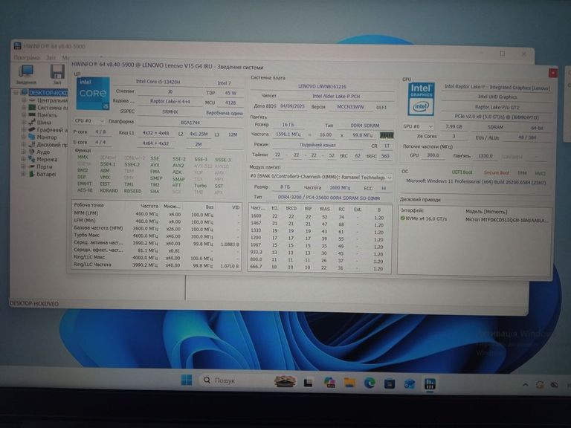
Task: Click the Intel Alder Lake-P PCH chipset field
Action: (x=336, y=96)
